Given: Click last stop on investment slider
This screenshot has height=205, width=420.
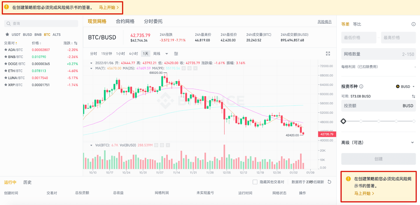Looking at the screenshot, I should (414, 121).
